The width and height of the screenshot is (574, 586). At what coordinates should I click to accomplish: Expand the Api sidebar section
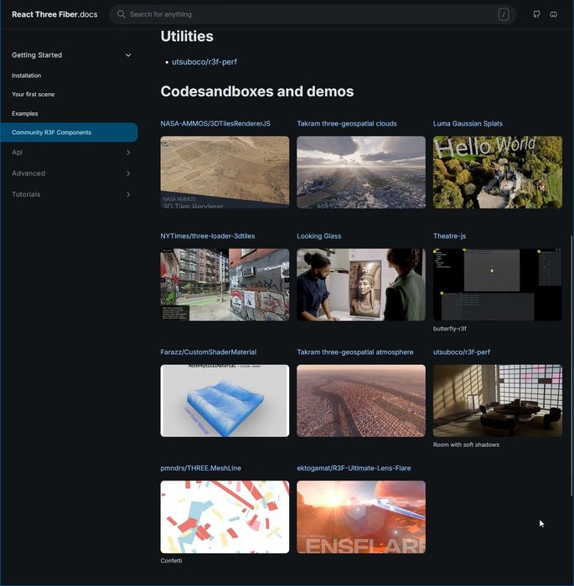128,152
